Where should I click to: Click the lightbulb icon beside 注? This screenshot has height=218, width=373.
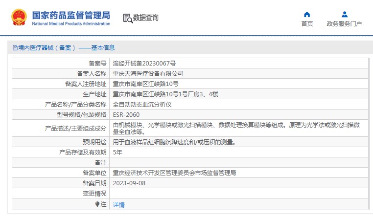point(97,204)
